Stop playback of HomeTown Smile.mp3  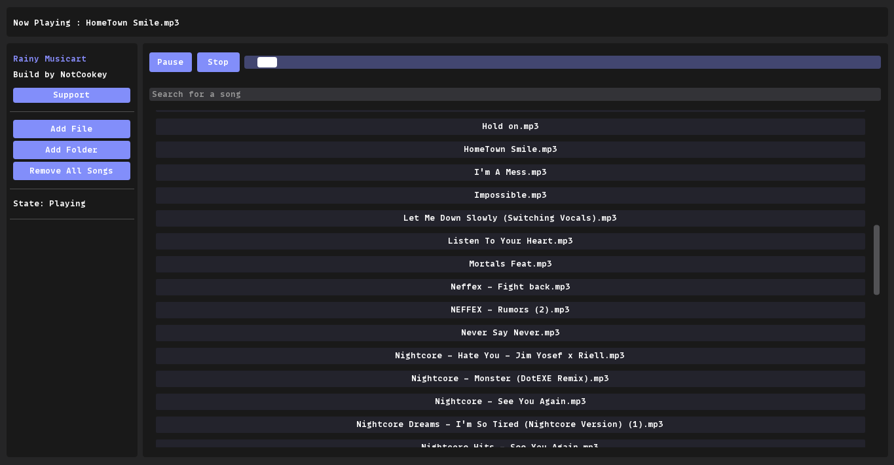(x=218, y=62)
